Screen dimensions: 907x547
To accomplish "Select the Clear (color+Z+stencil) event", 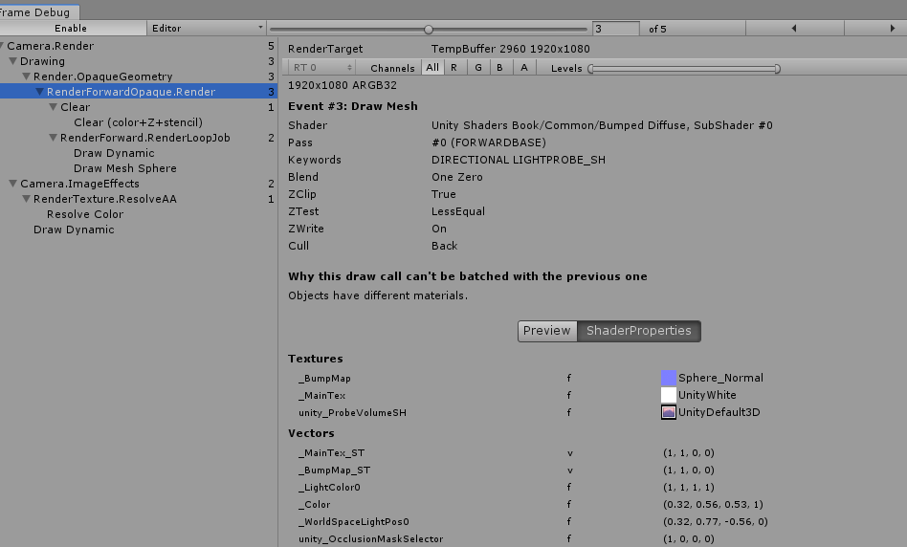I will [x=138, y=122].
